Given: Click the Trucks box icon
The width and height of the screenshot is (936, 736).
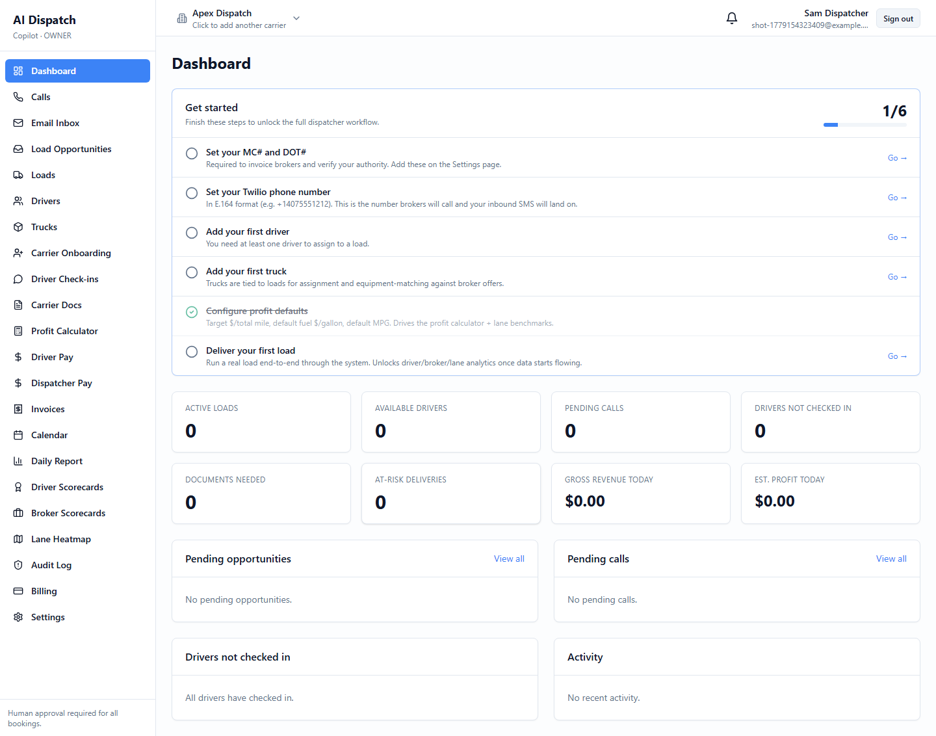Looking at the screenshot, I should (18, 227).
